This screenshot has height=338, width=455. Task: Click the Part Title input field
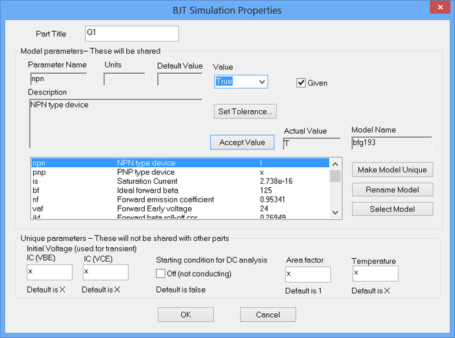tap(132, 33)
